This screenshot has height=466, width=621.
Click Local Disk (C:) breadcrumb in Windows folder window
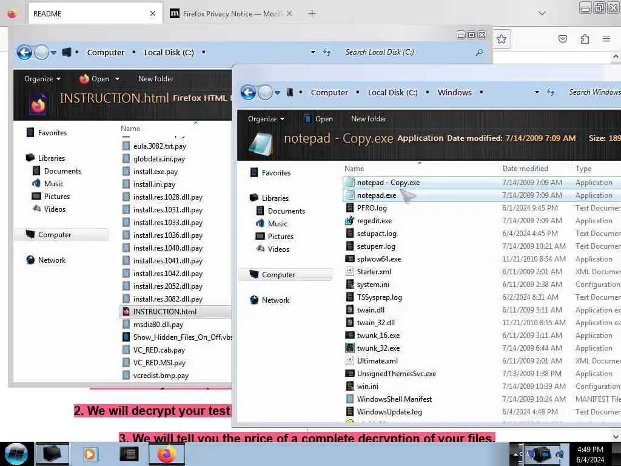(392, 93)
